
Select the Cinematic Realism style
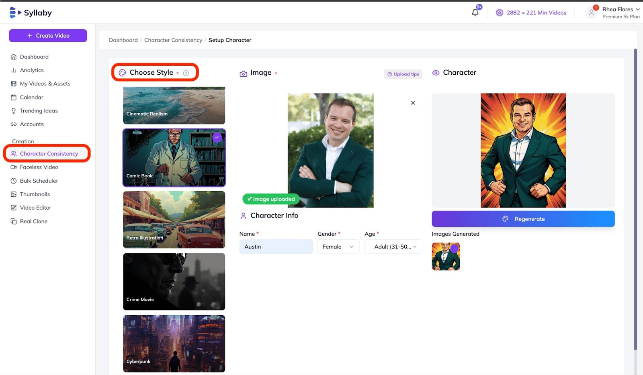174,105
